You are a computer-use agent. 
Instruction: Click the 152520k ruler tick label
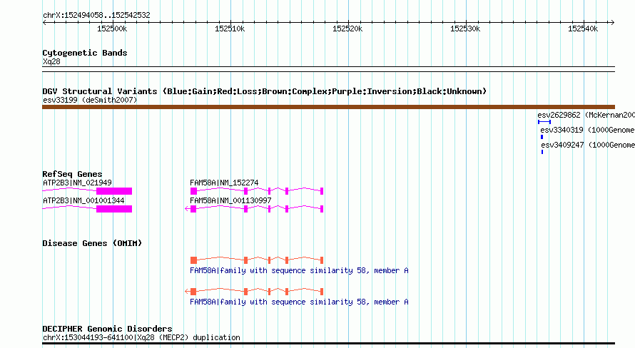tap(347, 29)
